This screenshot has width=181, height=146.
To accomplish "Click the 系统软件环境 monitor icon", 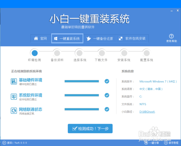I will (x=14, y=96).
